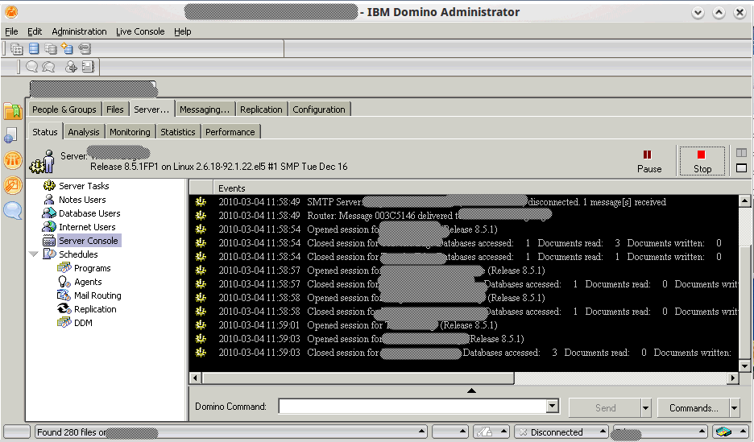This screenshot has width=754, height=442.
Task: Pause the live server console
Action: [649, 162]
